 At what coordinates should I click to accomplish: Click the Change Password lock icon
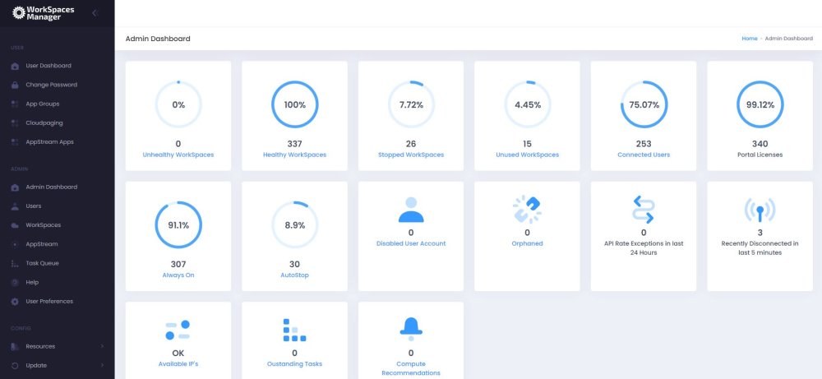coord(15,85)
